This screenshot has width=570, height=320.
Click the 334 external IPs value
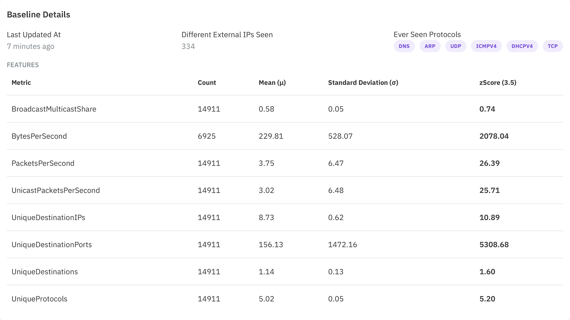188,47
